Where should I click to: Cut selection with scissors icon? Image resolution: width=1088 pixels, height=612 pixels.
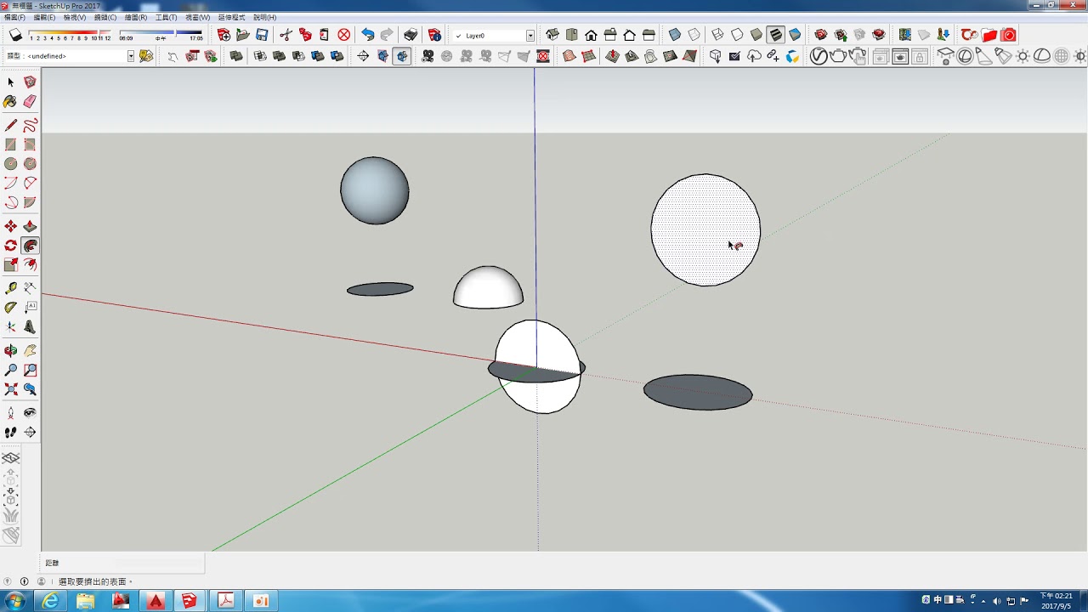tap(286, 35)
